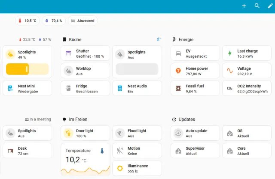The width and height of the screenshot is (275, 179).
Task: Click the CO2 Intensity icon
Action: (x=230, y=88)
